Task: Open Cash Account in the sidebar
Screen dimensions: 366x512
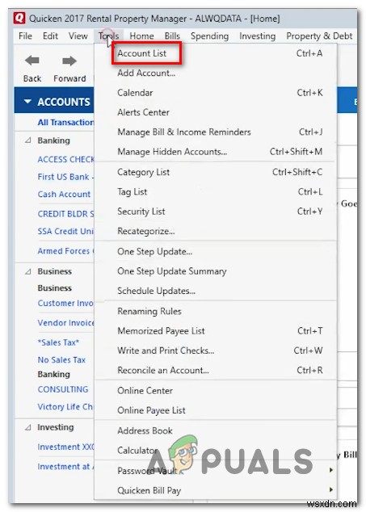Action: click(x=64, y=194)
